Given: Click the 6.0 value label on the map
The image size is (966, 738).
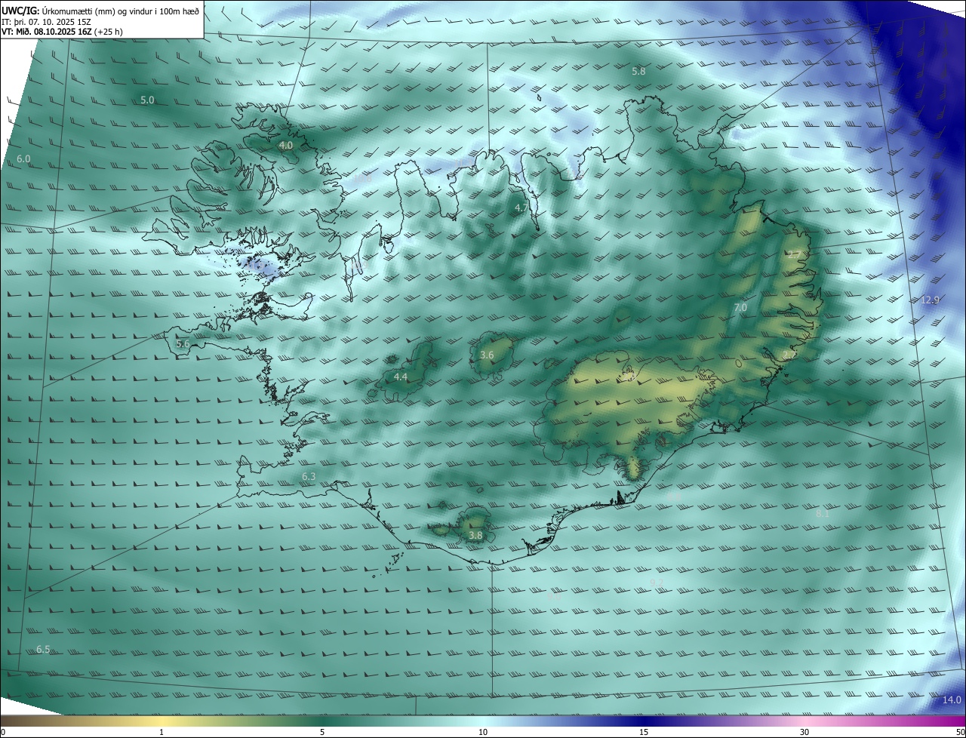Looking at the screenshot, I should click(23, 159).
